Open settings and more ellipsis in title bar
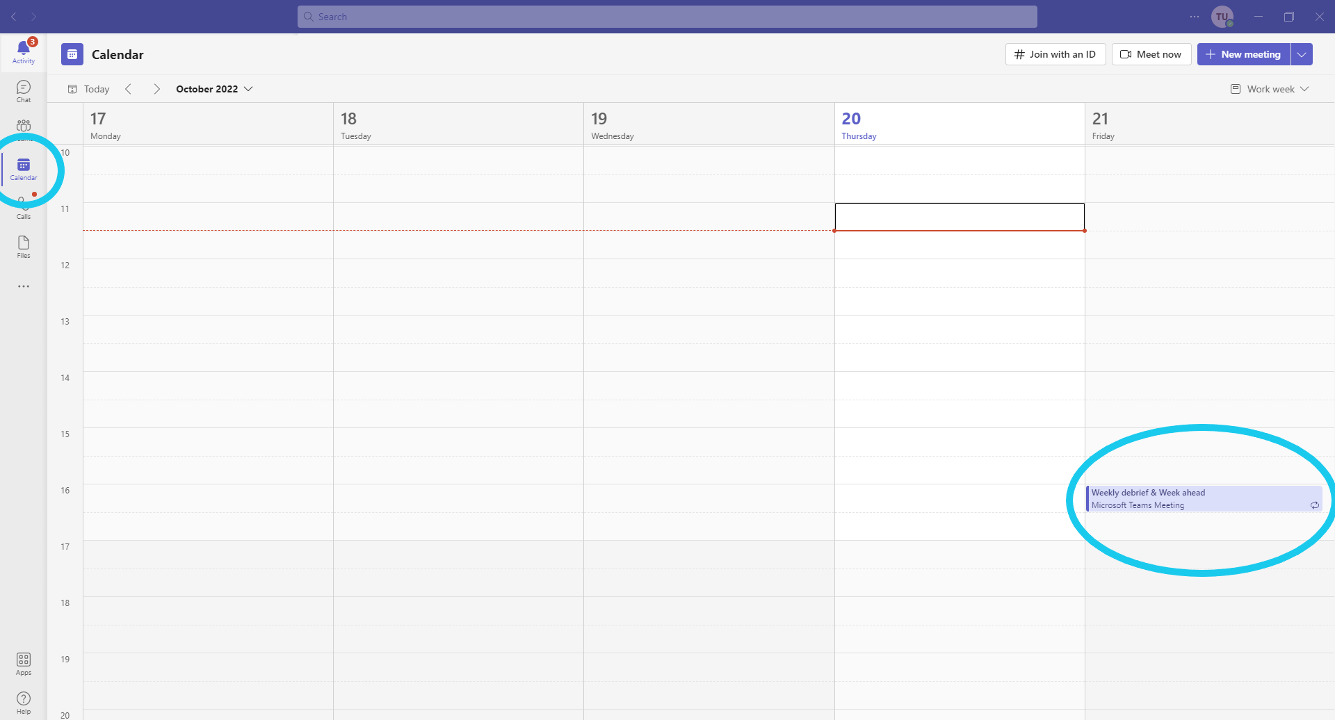Image resolution: width=1335 pixels, height=720 pixels. coord(1194,17)
